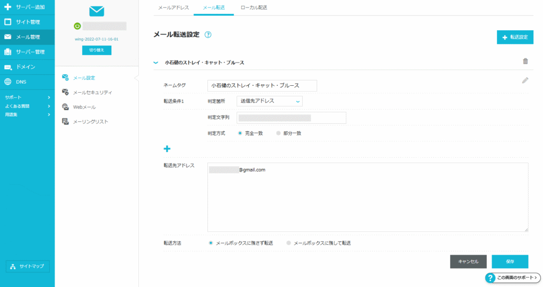
Task: Edit name tag with pencil icon
Action: coord(526,80)
